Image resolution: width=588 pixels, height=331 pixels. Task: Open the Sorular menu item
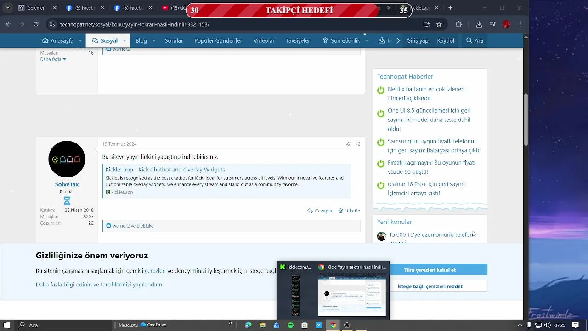coord(174,40)
